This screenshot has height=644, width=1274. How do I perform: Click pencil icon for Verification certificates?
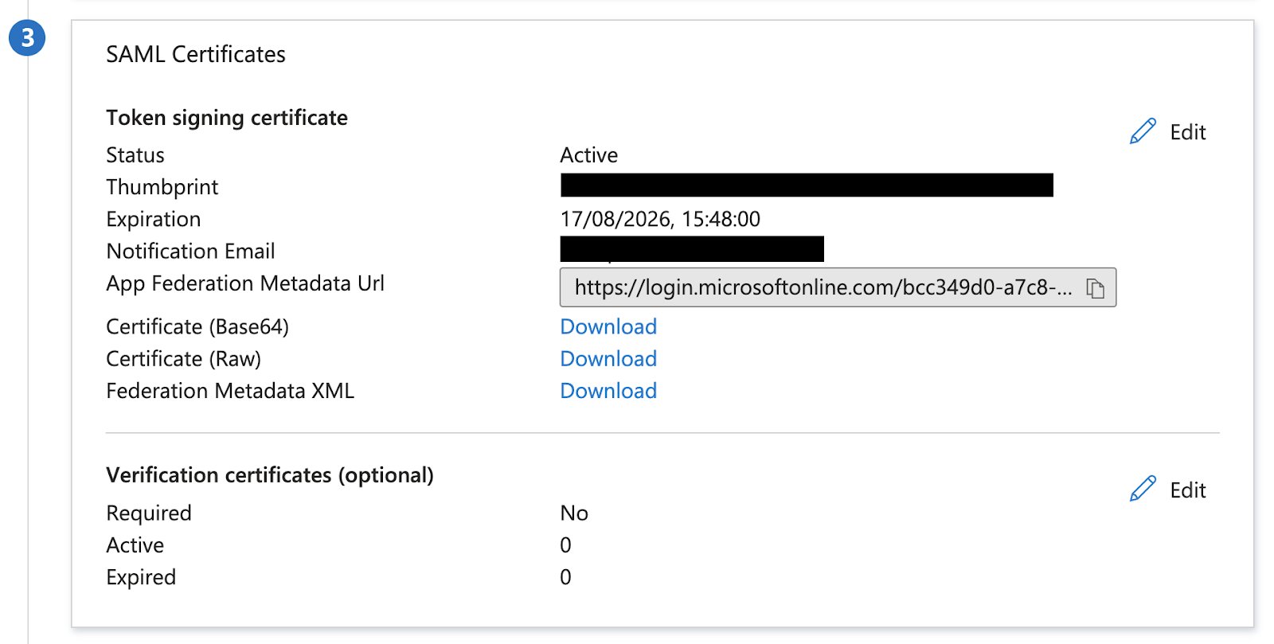point(1143,489)
